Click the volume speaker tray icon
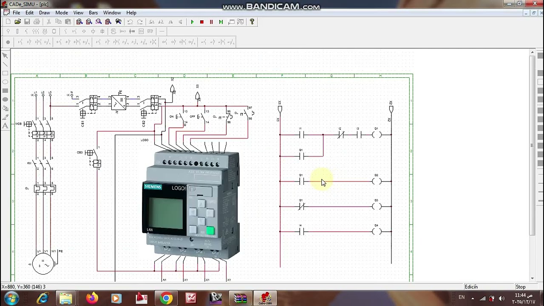Image resolution: width=544 pixels, height=306 pixels. tap(501, 298)
